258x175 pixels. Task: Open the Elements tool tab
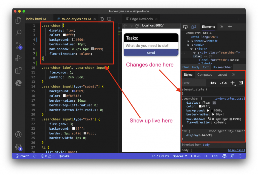tap(208, 27)
